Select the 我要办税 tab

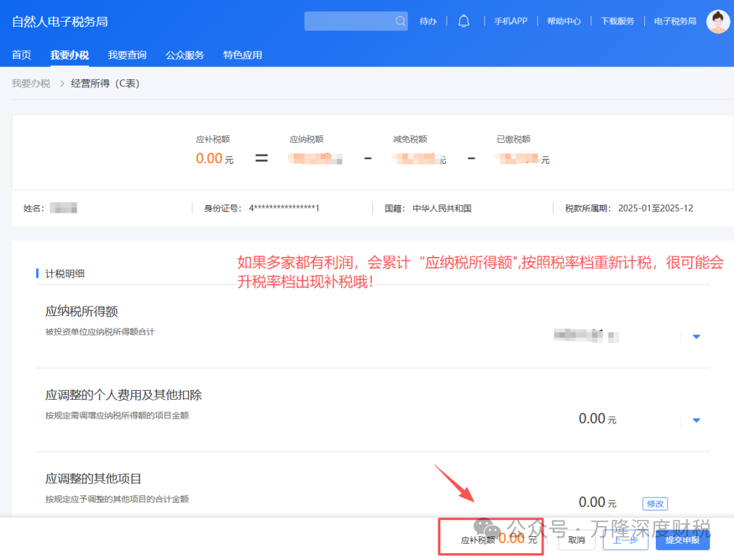tap(69, 55)
